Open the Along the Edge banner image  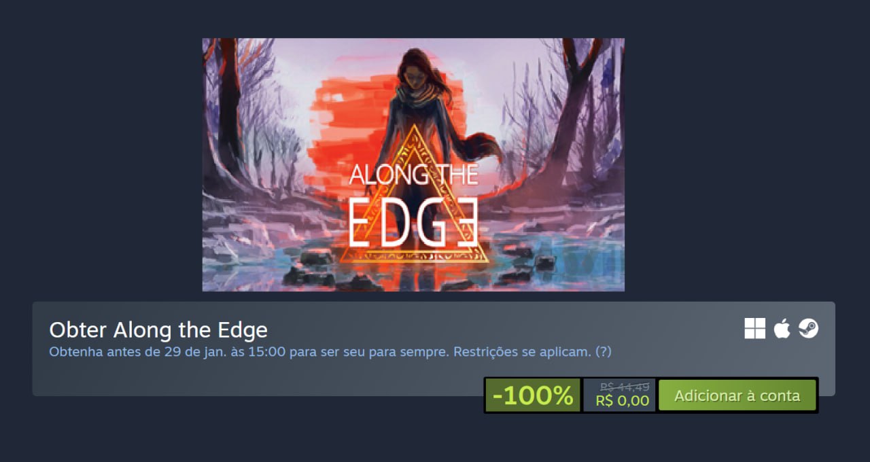[x=413, y=164]
